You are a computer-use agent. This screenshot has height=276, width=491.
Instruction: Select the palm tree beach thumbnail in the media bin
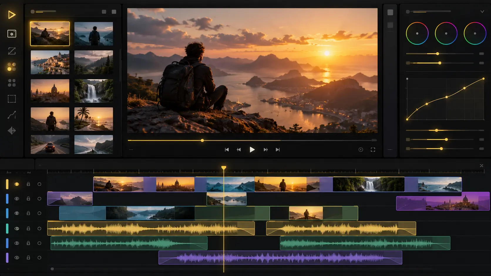click(x=94, y=119)
